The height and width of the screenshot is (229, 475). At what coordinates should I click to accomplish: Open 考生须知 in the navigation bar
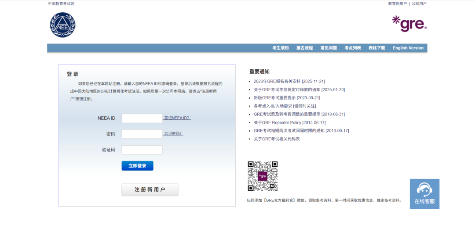[281, 48]
